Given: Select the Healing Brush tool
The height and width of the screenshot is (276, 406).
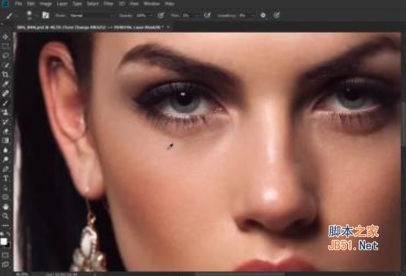Looking at the screenshot, I should click(6, 93).
